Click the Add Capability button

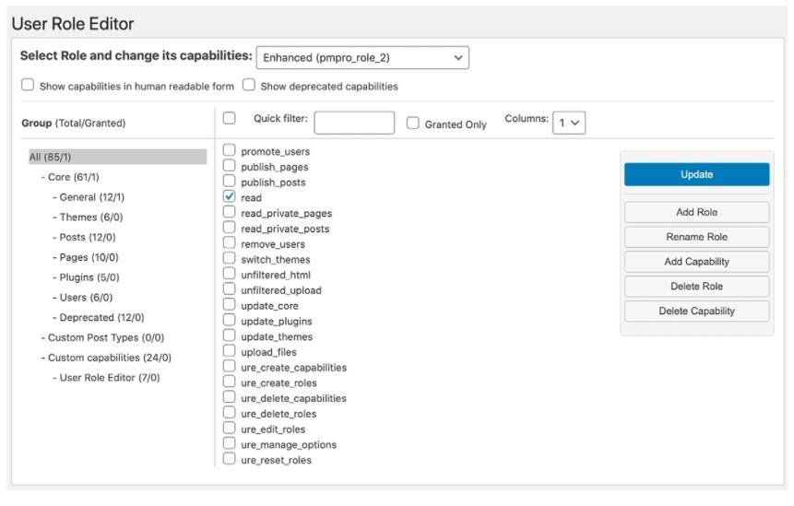coord(697,262)
